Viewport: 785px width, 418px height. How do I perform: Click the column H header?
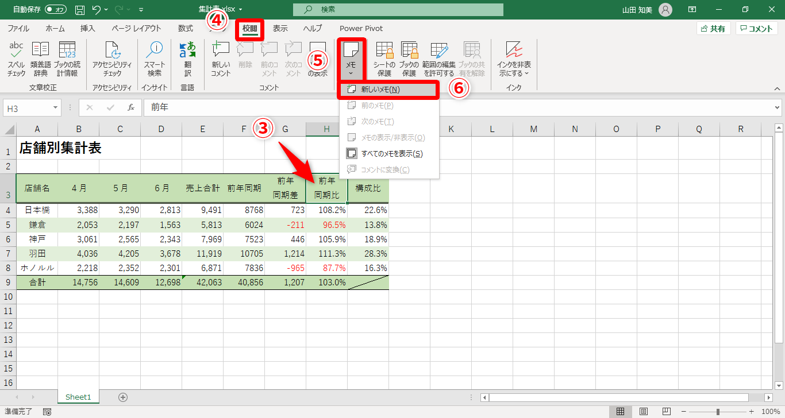(x=326, y=129)
